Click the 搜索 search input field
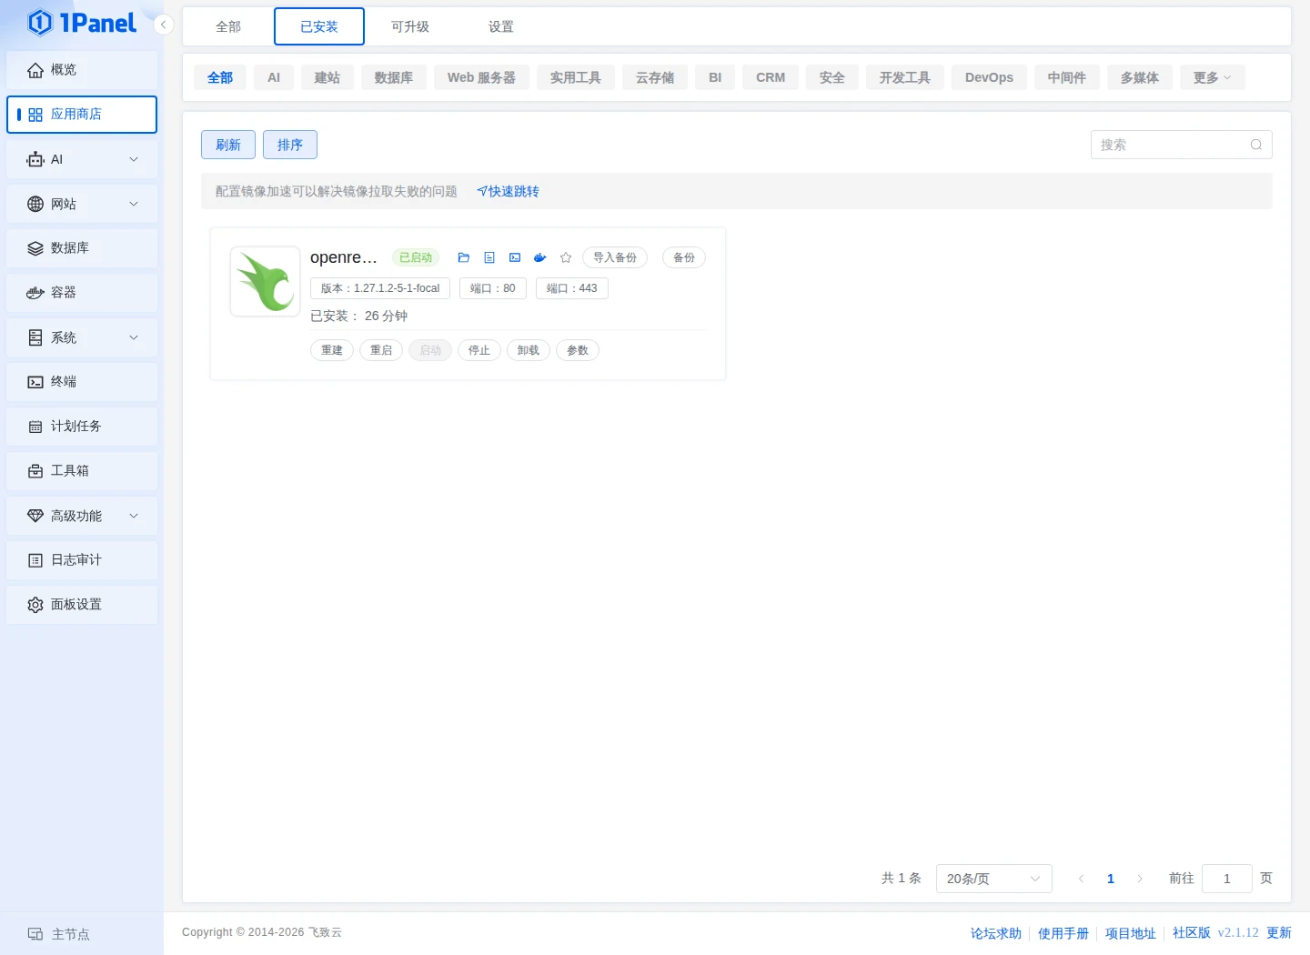 pos(1181,145)
